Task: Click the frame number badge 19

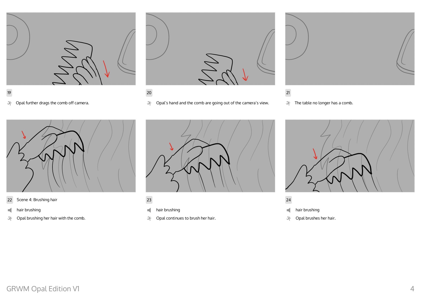Action: [9, 93]
